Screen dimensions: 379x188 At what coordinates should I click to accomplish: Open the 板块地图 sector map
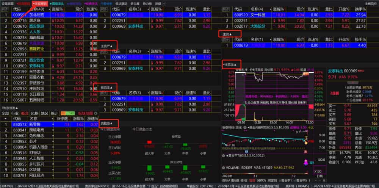[x=86, y=113]
